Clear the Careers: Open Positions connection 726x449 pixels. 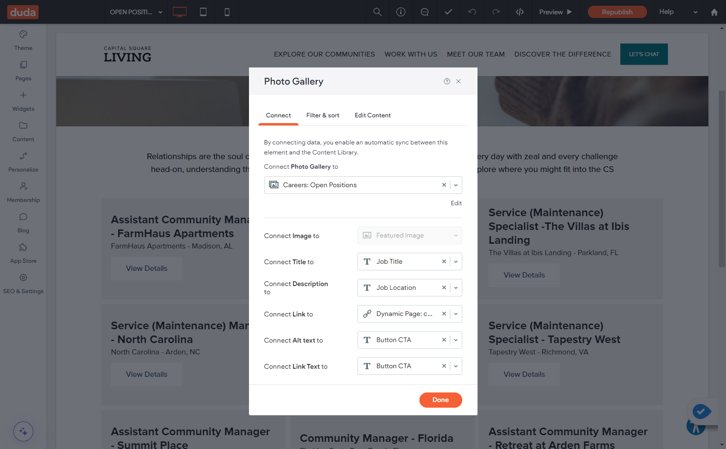pyautogui.click(x=444, y=185)
